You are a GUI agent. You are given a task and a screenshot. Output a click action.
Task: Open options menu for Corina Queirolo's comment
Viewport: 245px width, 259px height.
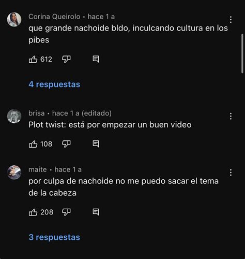(231, 20)
